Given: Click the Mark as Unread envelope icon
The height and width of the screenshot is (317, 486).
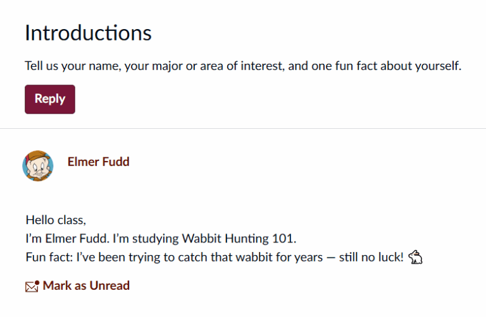Looking at the screenshot, I should (x=32, y=286).
